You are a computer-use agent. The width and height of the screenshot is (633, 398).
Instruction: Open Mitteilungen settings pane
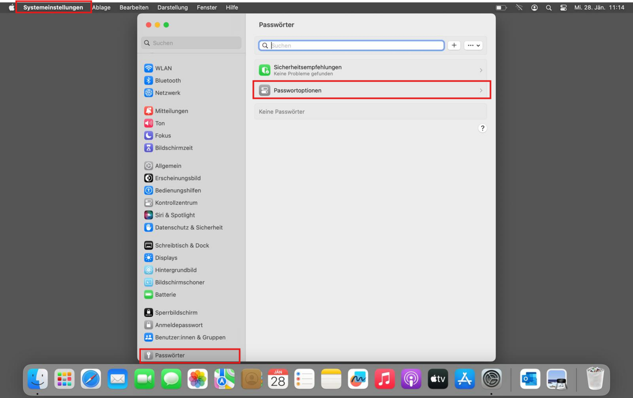coord(171,111)
